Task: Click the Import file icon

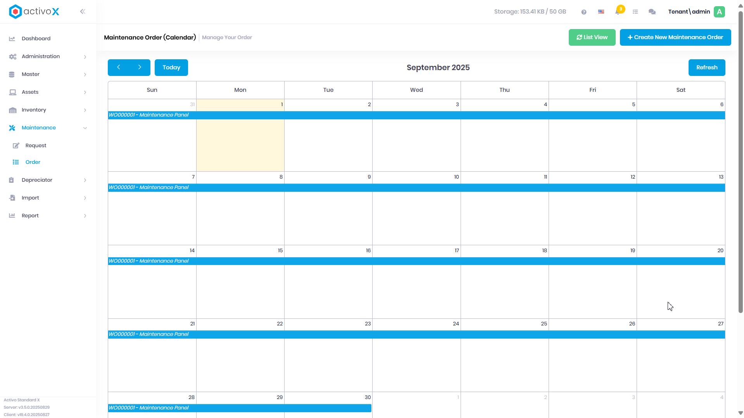Action: (12, 198)
